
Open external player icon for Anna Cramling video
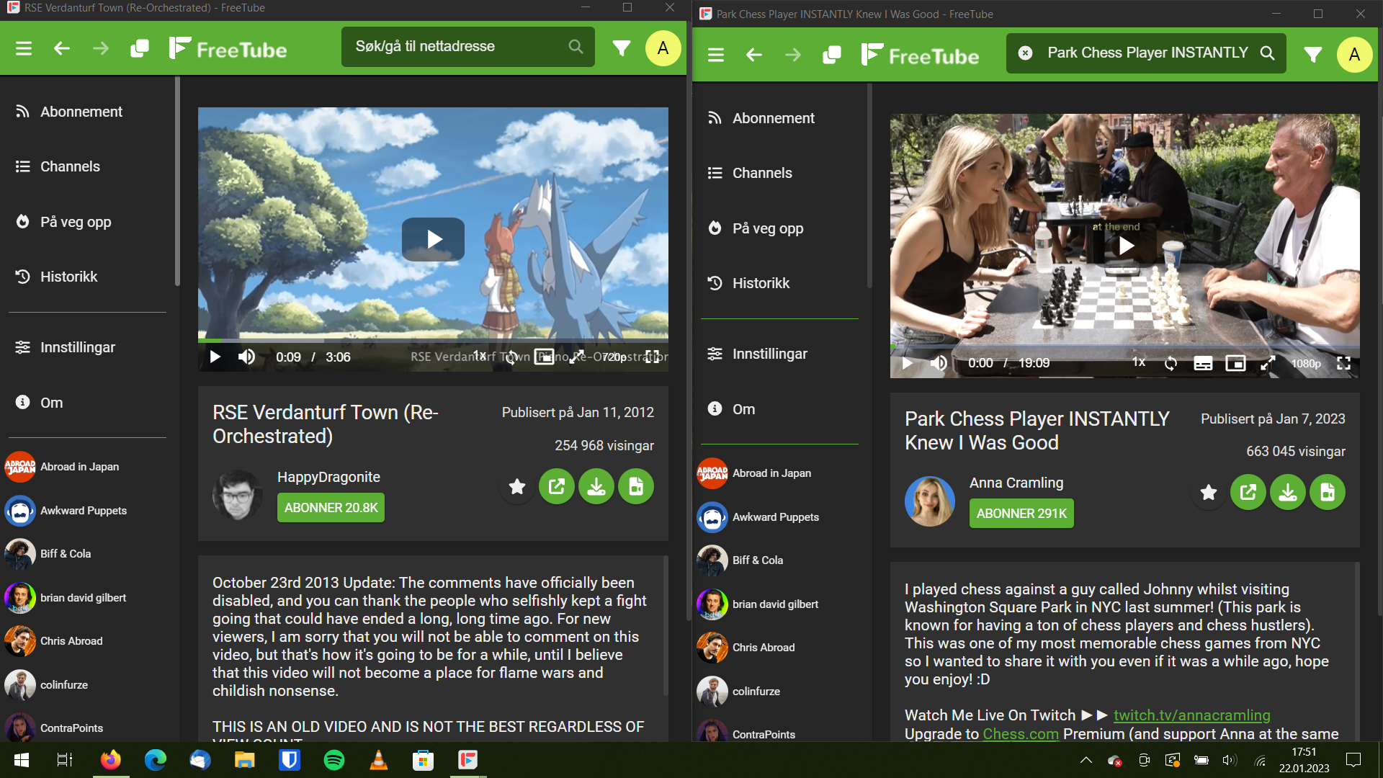click(x=1248, y=493)
